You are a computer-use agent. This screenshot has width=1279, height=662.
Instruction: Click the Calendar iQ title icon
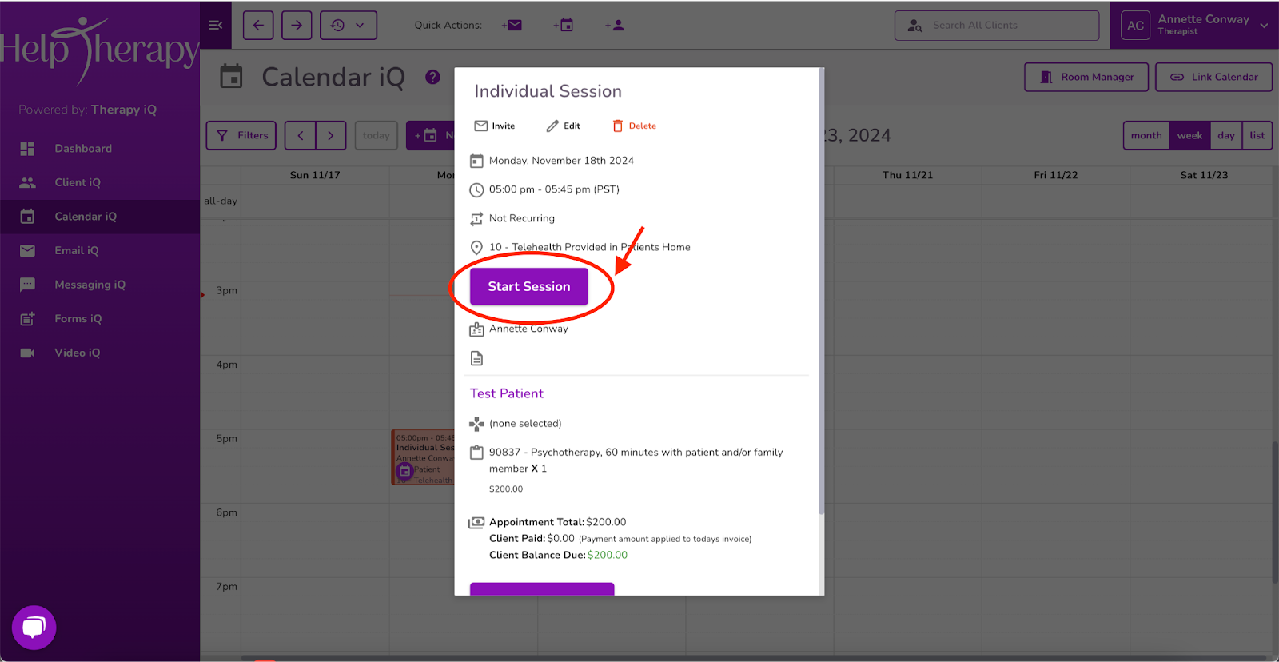(x=231, y=77)
